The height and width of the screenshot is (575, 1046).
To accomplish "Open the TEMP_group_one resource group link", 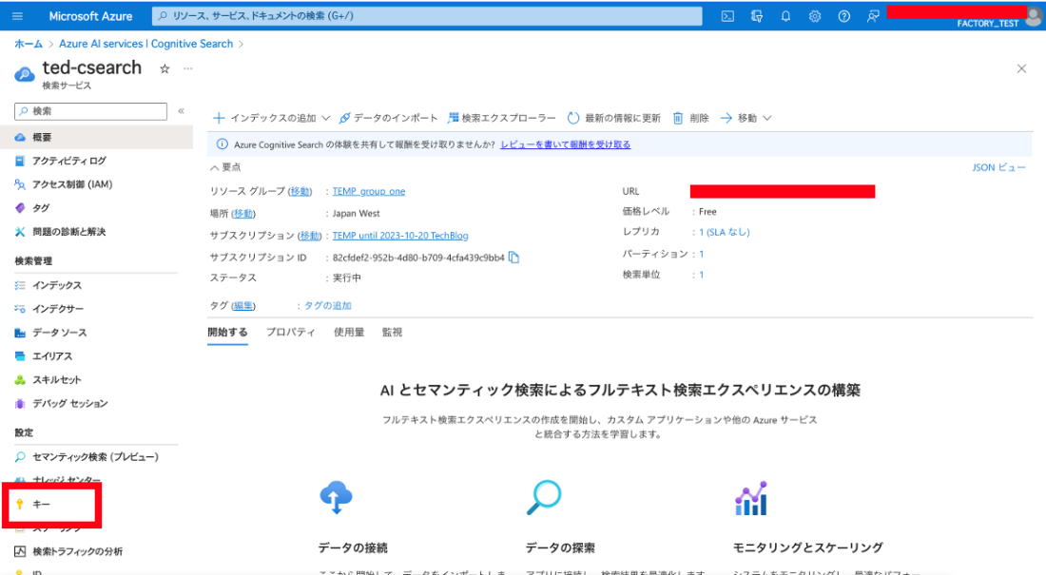I will coord(369,191).
